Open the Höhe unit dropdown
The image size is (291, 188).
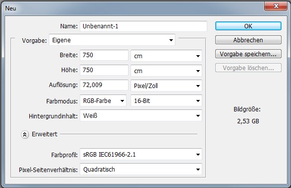click(x=166, y=71)
